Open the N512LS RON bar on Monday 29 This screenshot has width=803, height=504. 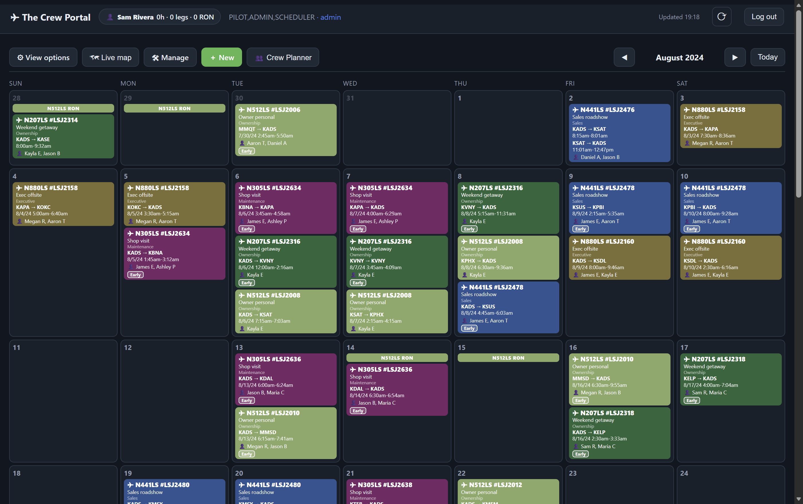(x=174, y=108)
